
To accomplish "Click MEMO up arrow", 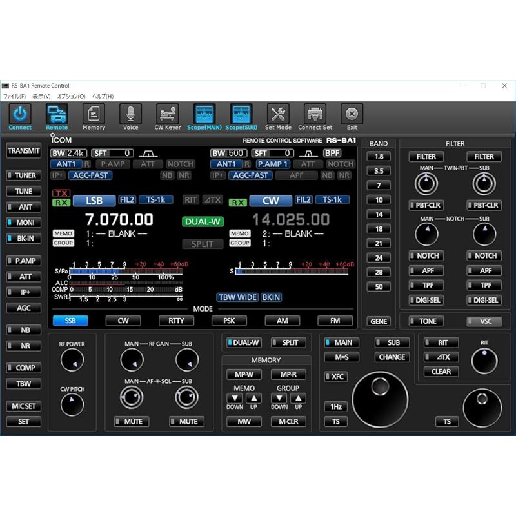I will (253, 398).
